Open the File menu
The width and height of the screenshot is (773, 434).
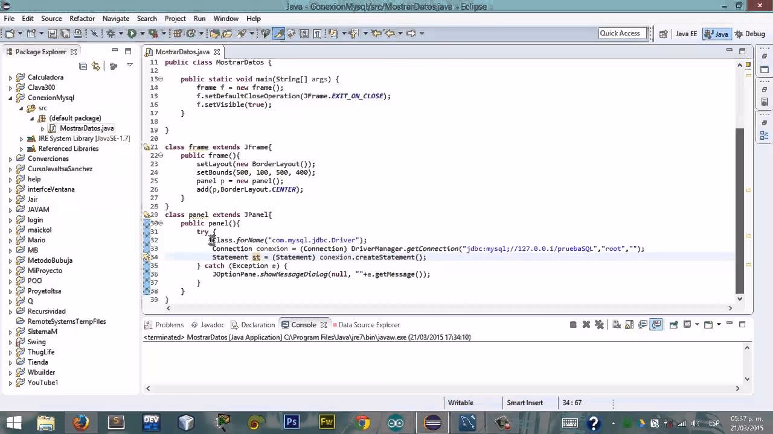pos(9,19)
